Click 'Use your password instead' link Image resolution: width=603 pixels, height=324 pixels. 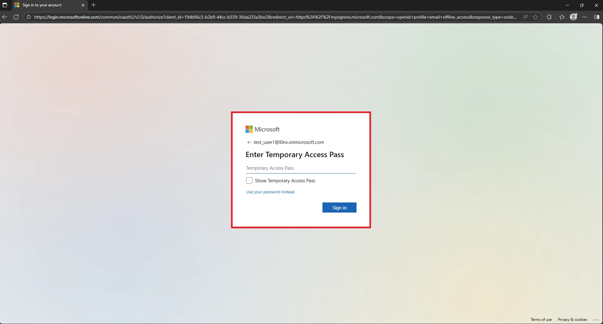click(270, 192)
